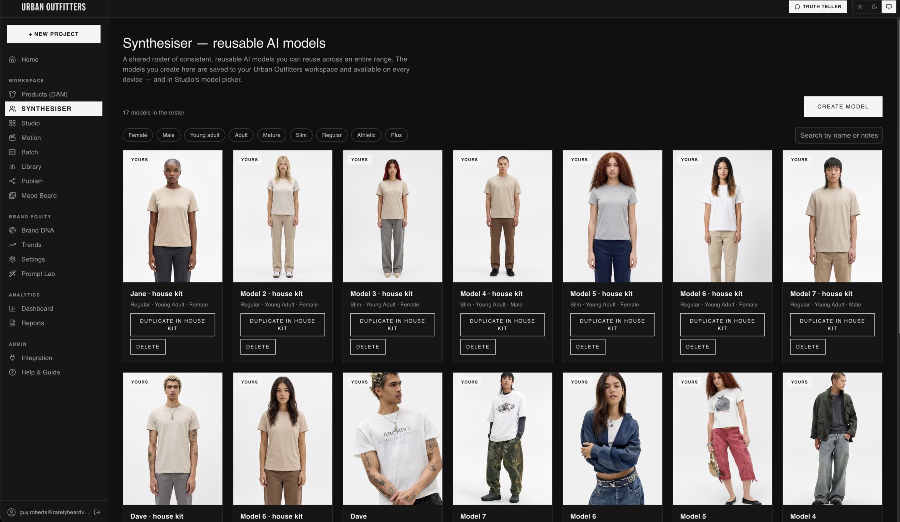Delete the Model 2 house kit model
The width and height of the screenshot is (900, 522).
[258, 347]
